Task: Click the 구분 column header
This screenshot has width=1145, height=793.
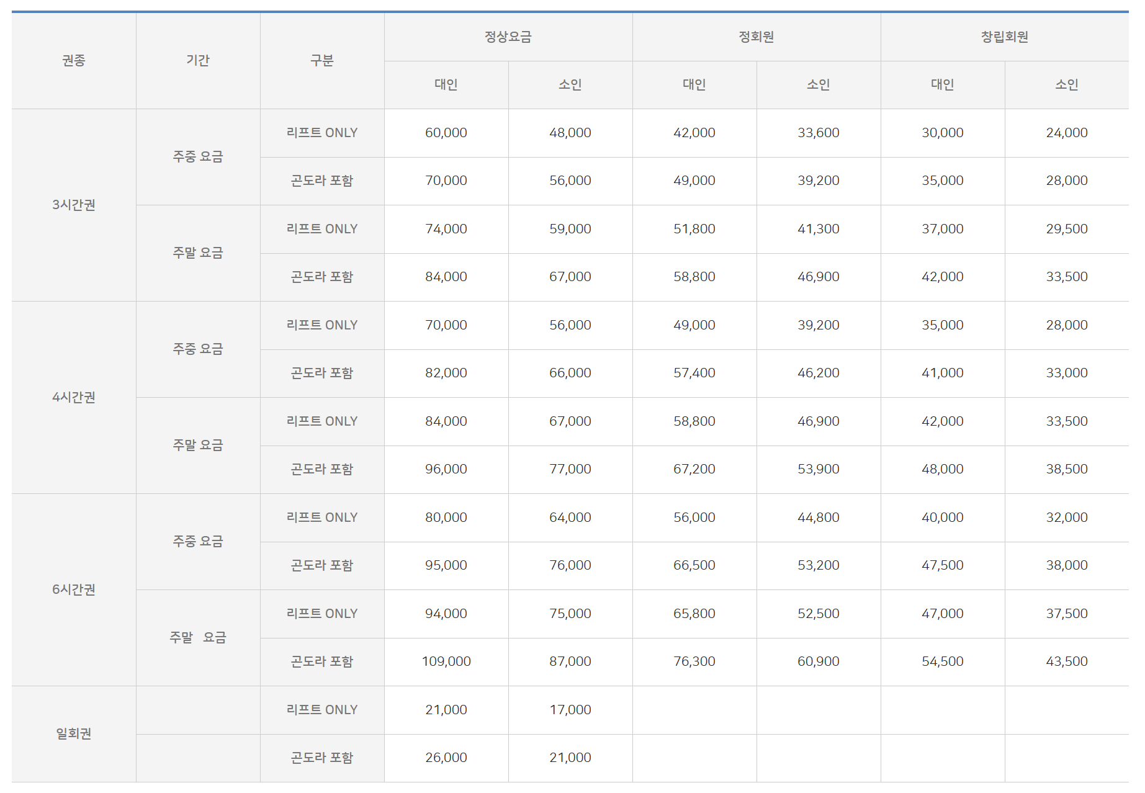Action: pyautogui.click(x=322, y=60)
